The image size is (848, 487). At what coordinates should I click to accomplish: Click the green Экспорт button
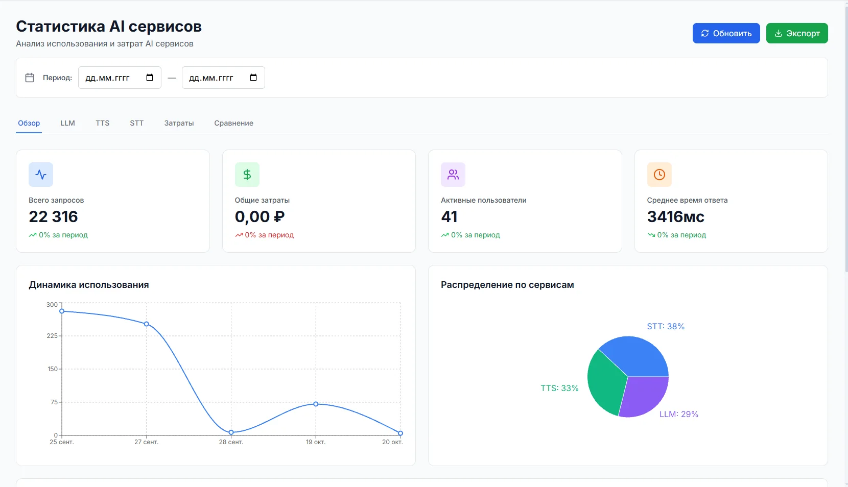(797, 33)
